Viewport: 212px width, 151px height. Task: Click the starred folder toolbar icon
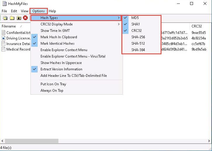tap(19, 18)
